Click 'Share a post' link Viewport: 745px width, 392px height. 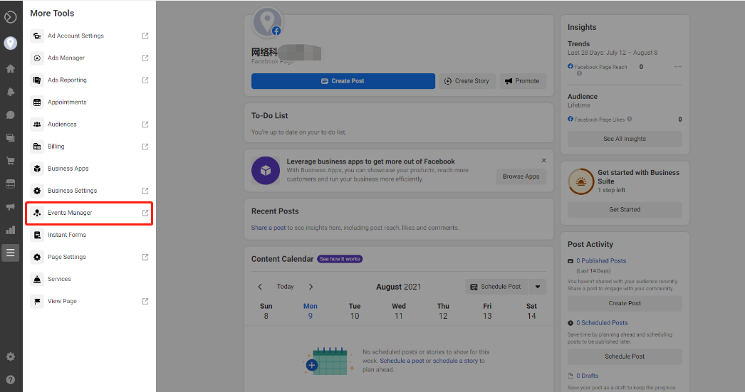[269, 228]
